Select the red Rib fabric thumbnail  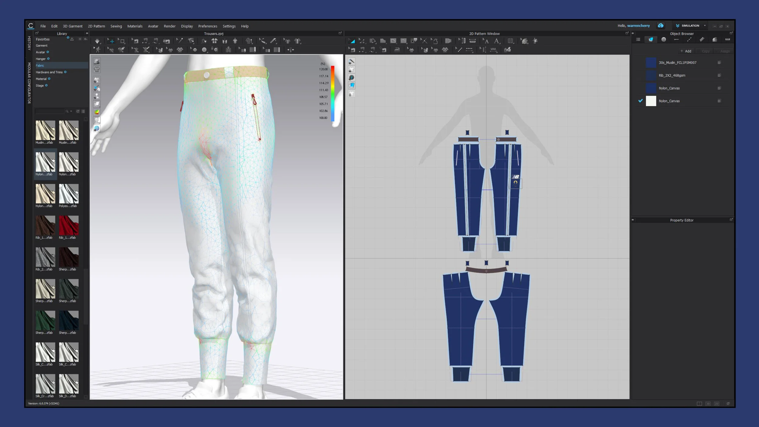tap(69, 225)
